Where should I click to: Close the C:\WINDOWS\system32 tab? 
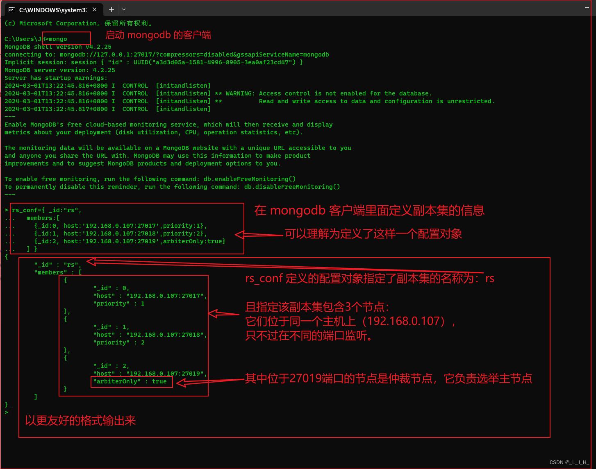coord(95,9)
